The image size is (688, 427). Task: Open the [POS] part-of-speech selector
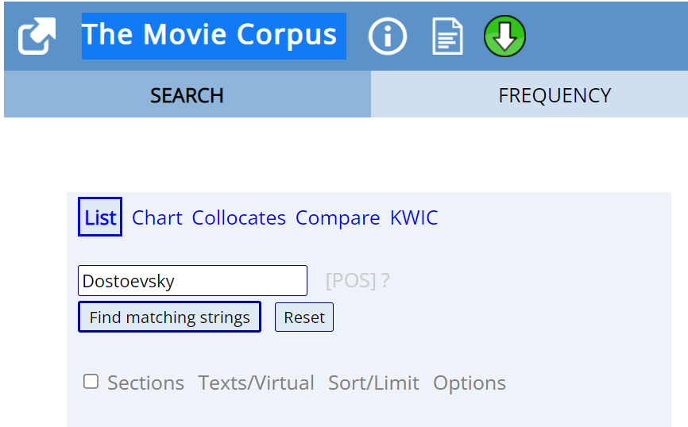click(350, 281)
